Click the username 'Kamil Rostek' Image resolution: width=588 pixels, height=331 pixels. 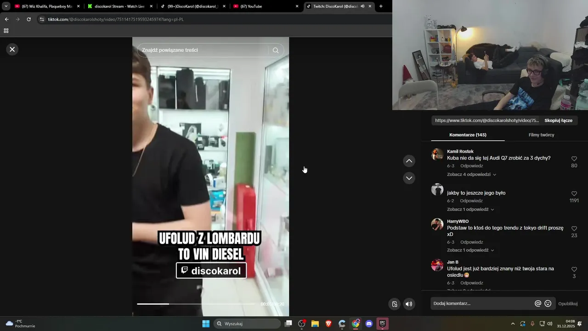[460, 151]
